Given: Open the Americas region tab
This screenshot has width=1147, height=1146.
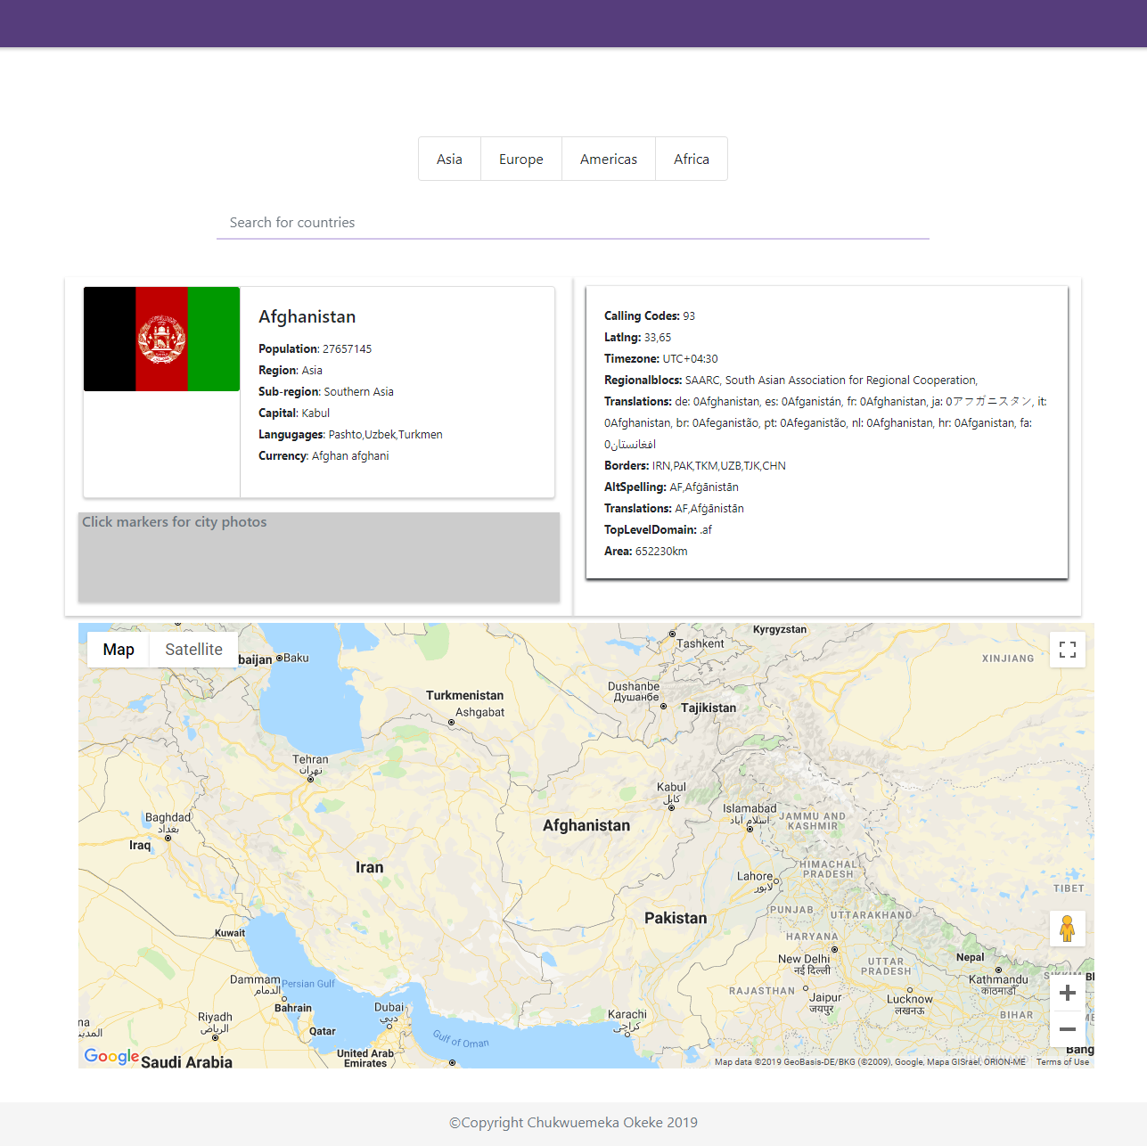Looking at the screenshot, I should point(609,159).
